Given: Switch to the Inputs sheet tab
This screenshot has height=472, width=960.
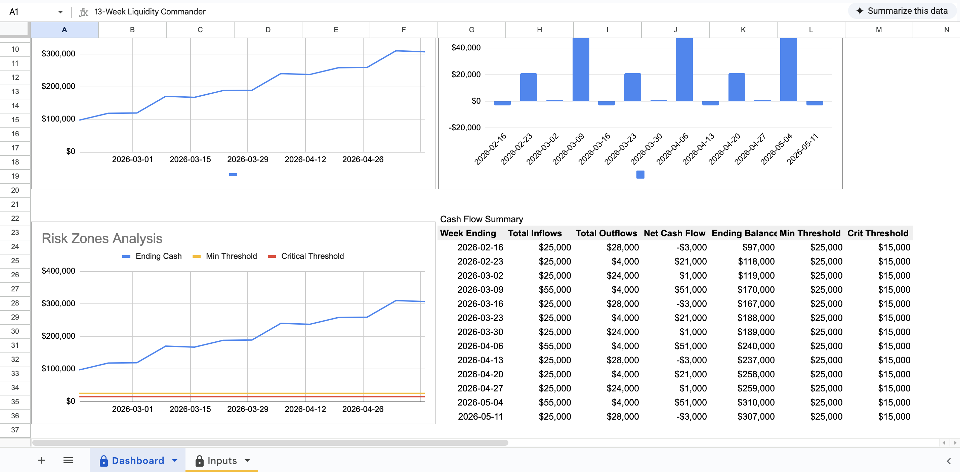Looking at the screenshot, I should 222,461.
